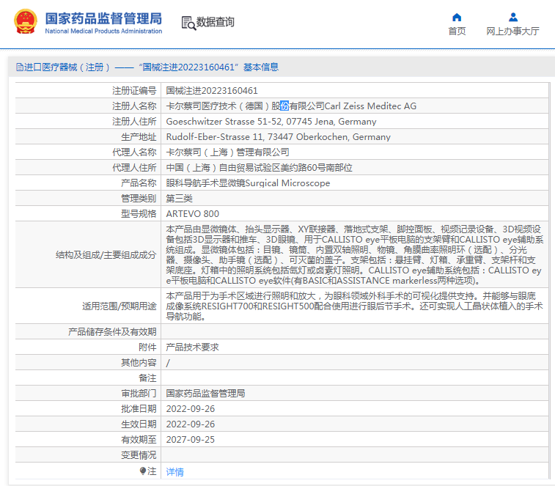The height and width of the screenshot is (486, 555).
Task: Click the document icon before 进口医疗器械
Action: tap(20, 67)
